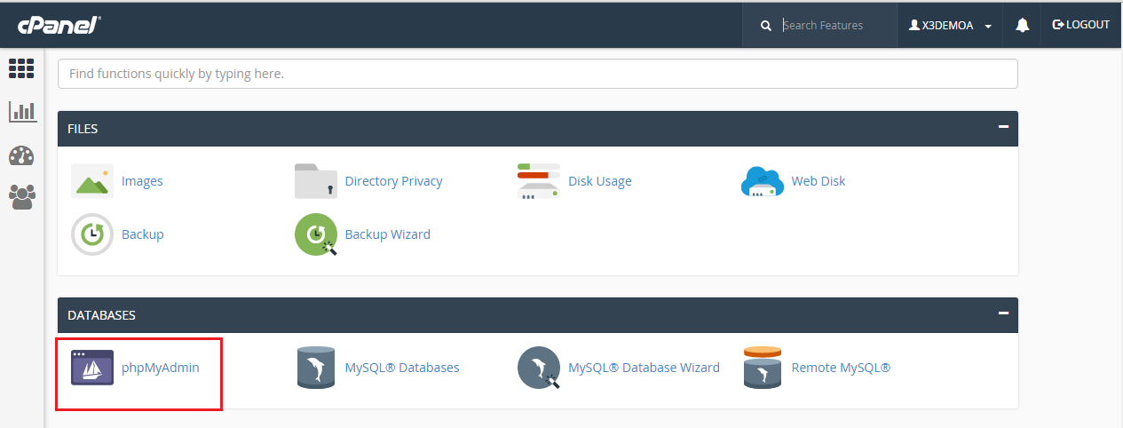The height and width of the screenshot is (428, 1123).
Task: Click the Web Disk cloud icon
Action: 762,181
